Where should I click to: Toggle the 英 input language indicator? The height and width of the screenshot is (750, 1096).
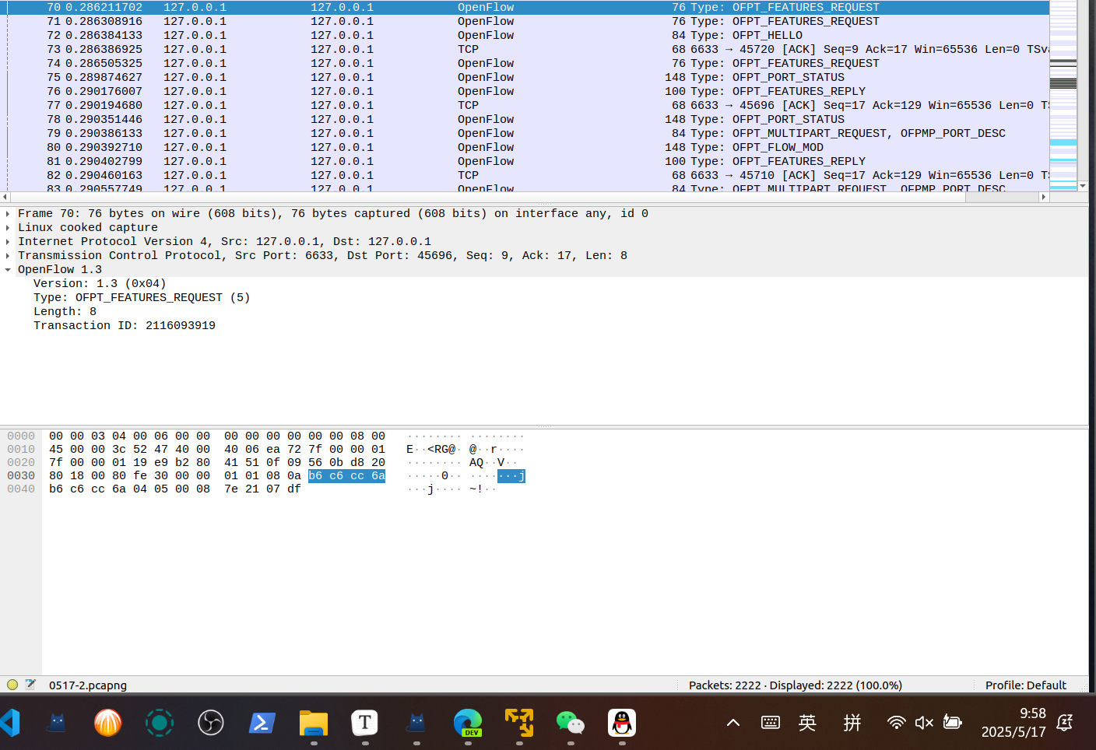point(807,723)
